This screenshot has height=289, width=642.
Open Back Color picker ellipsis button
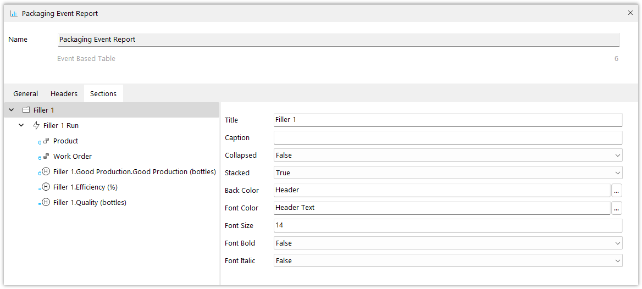[617, 190]
